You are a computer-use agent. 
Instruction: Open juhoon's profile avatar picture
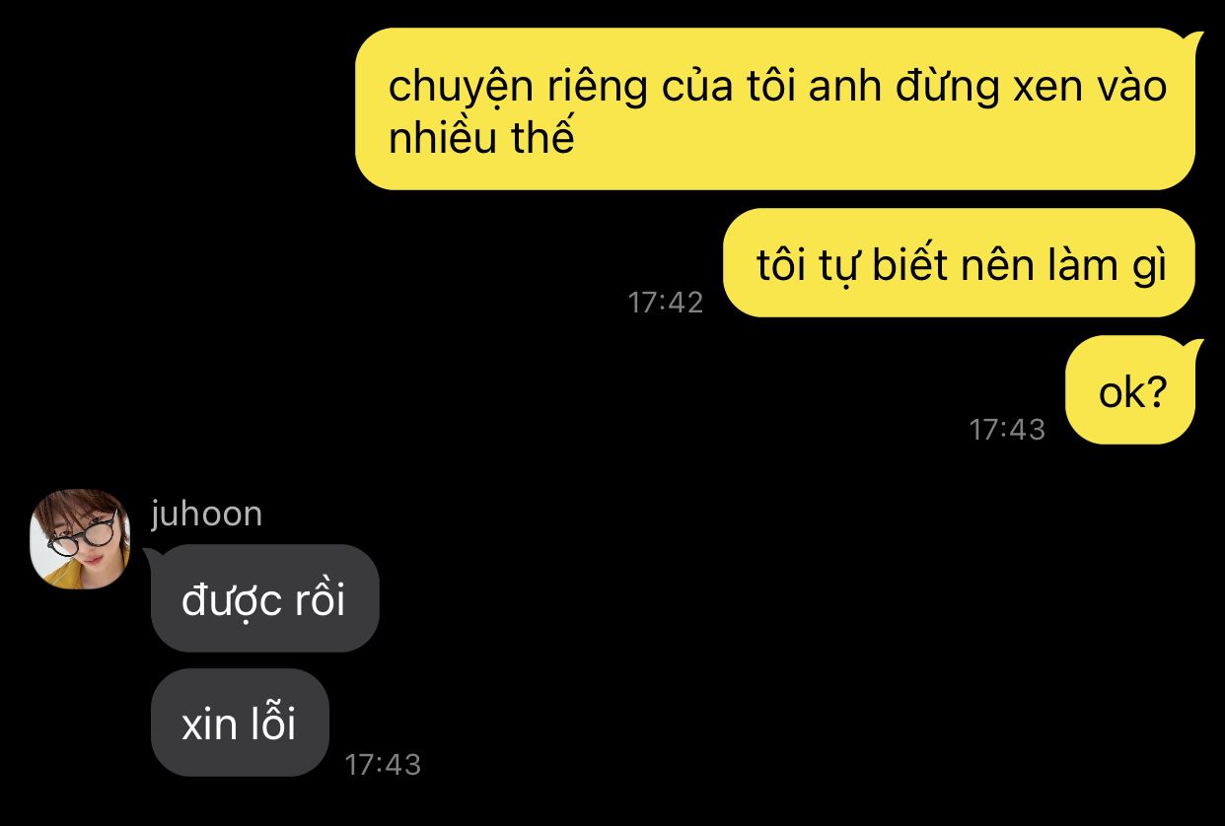pyautogui.click(x=80, y=538)
